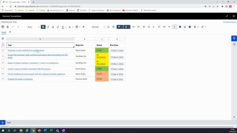Switch to the Feuil1 sheet tab
Screen dimensions: 237x133
[x=4, y=32]
